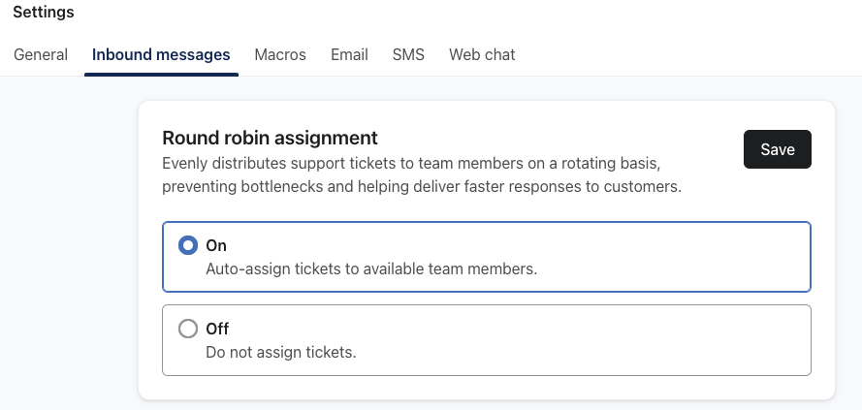Click the "Evenly distributes support tickets" description
This screenshot has height=410, width=862.
tap(411, 163)
